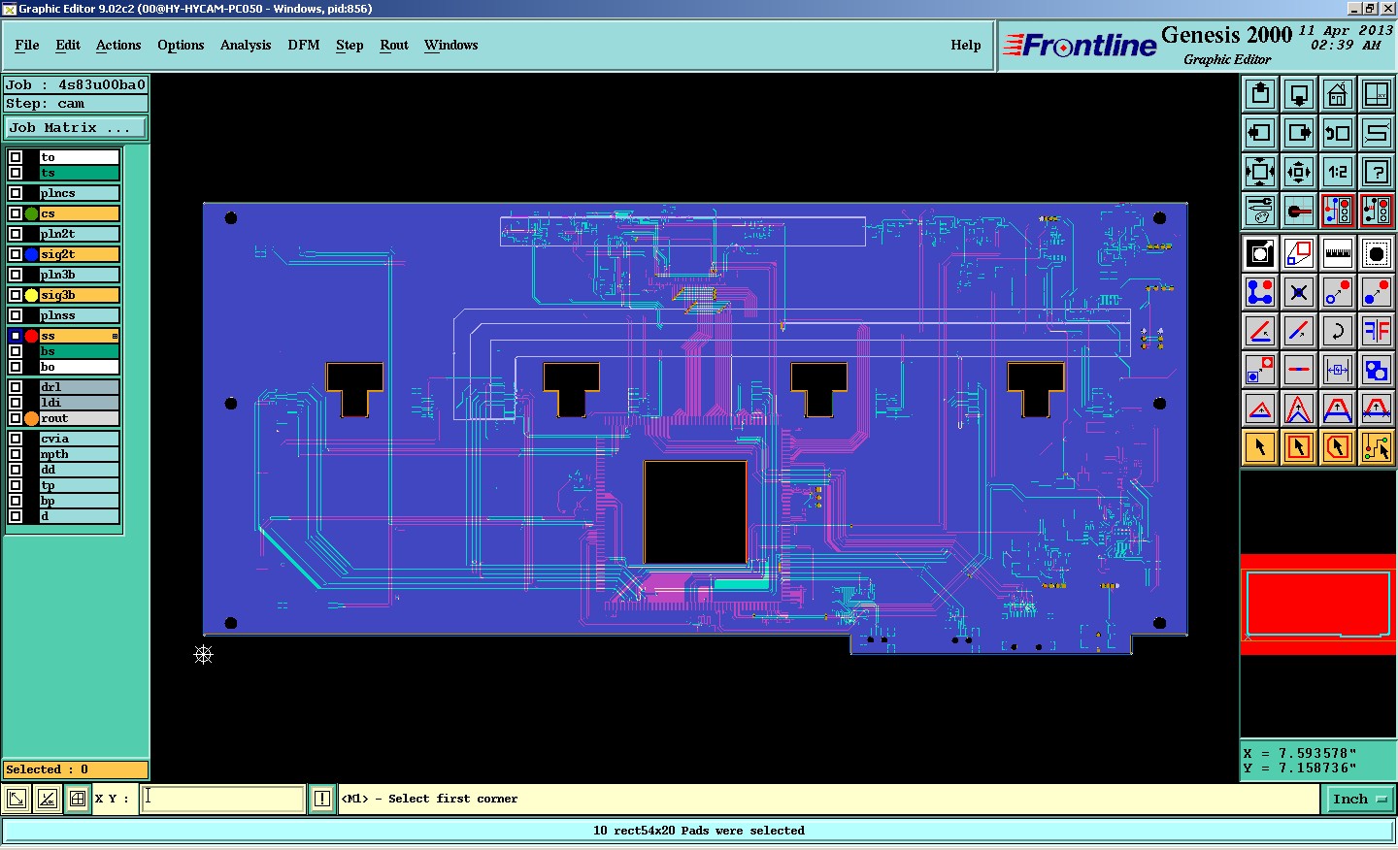Open the Help menu
This screenshot has width=1398, height=850.
point(966,45)
